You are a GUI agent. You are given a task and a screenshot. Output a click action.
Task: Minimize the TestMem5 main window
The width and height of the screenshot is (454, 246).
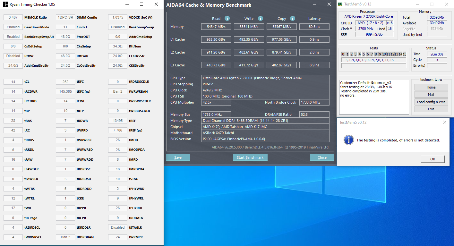[x=417, y=4]
